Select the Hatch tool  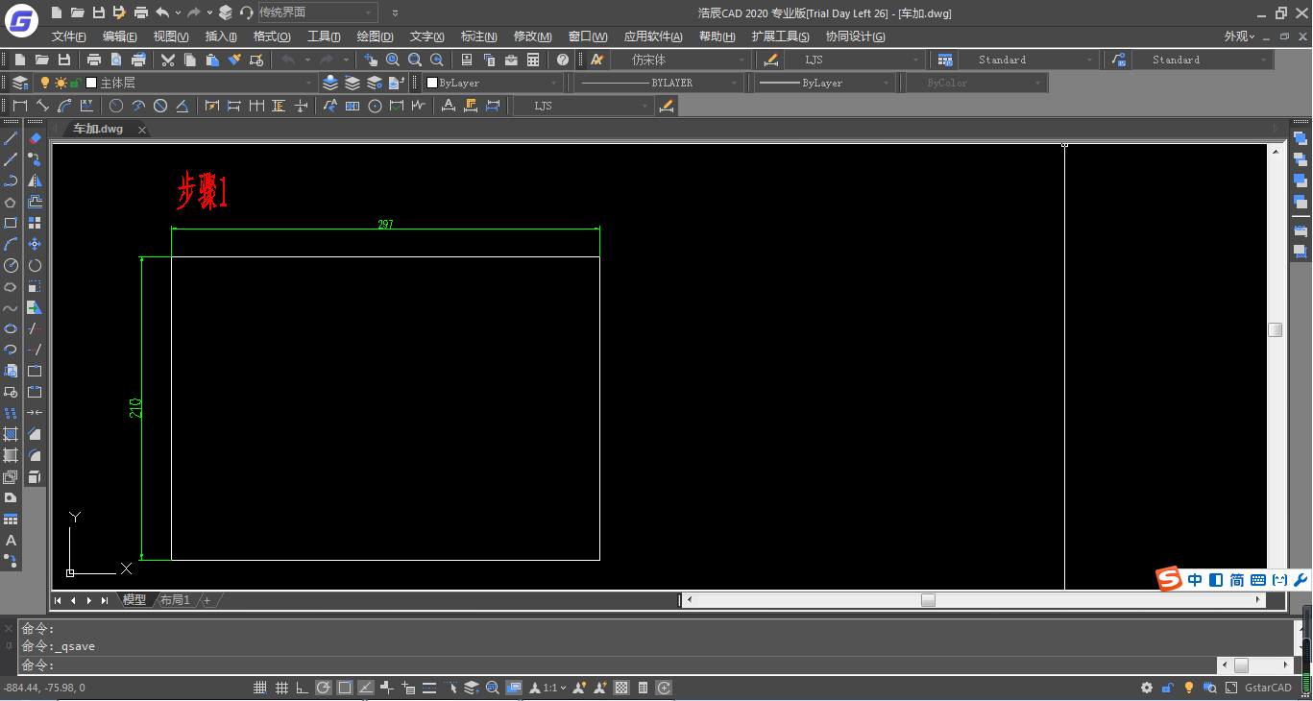[11, 434]
